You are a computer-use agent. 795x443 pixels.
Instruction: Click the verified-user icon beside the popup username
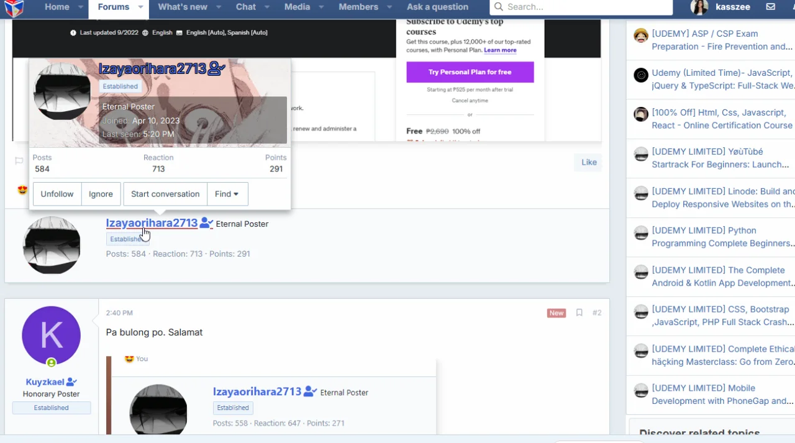pyautogui.click(x=216, y=68)
